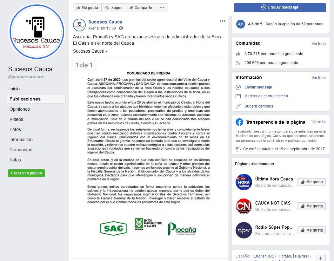Click the Sucesos Cauca page title in sidebar
This screenshot has width=334, height=261.
[30, 69]
